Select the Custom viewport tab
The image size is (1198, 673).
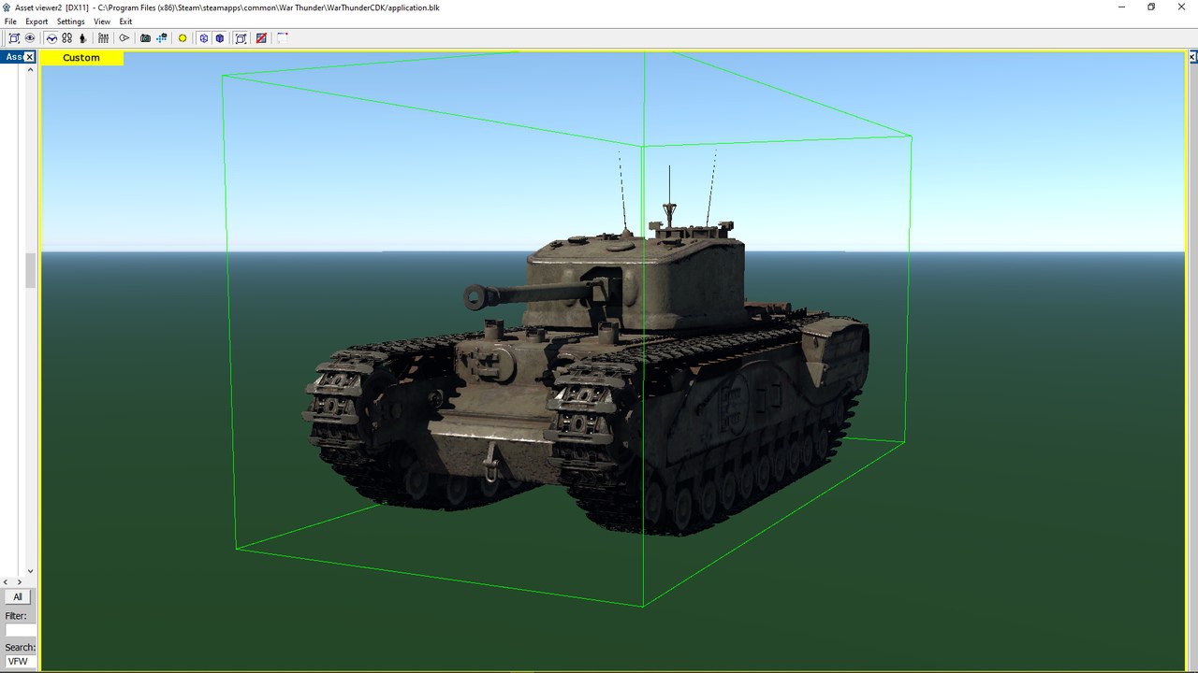[81, 58]
